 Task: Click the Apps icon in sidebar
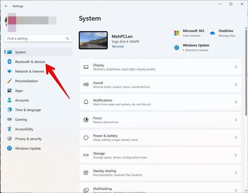click(x=9, y=90)
